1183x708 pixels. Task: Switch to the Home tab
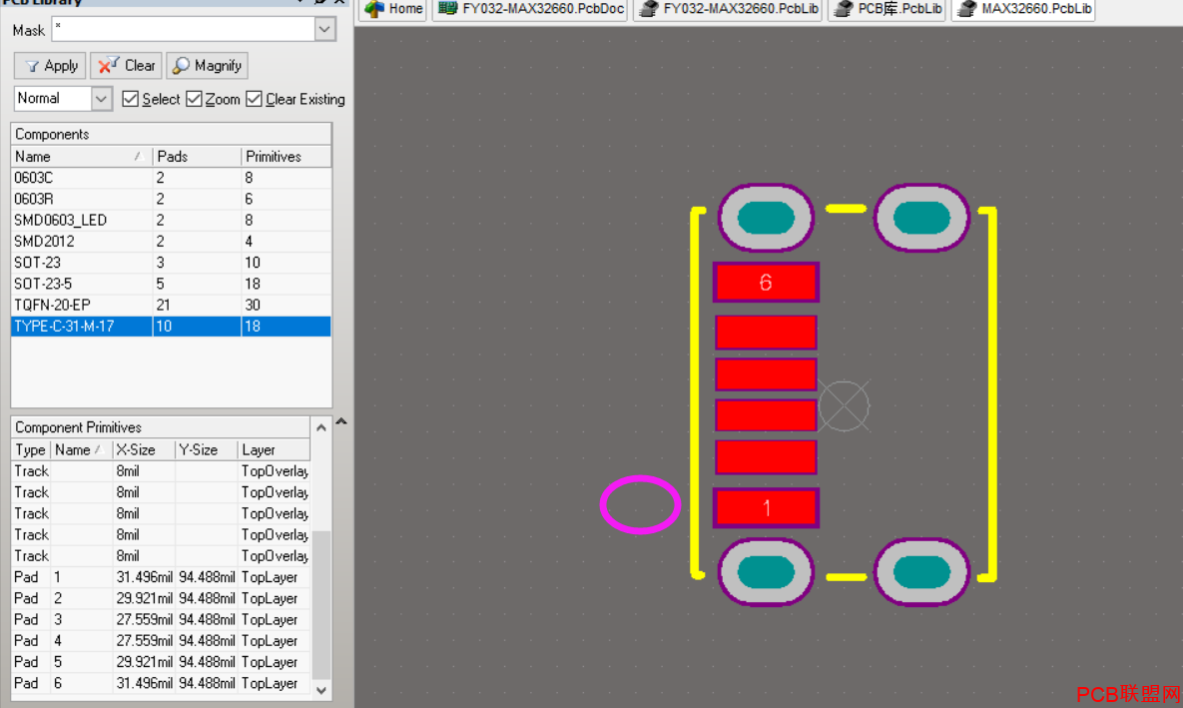[393, 9]
